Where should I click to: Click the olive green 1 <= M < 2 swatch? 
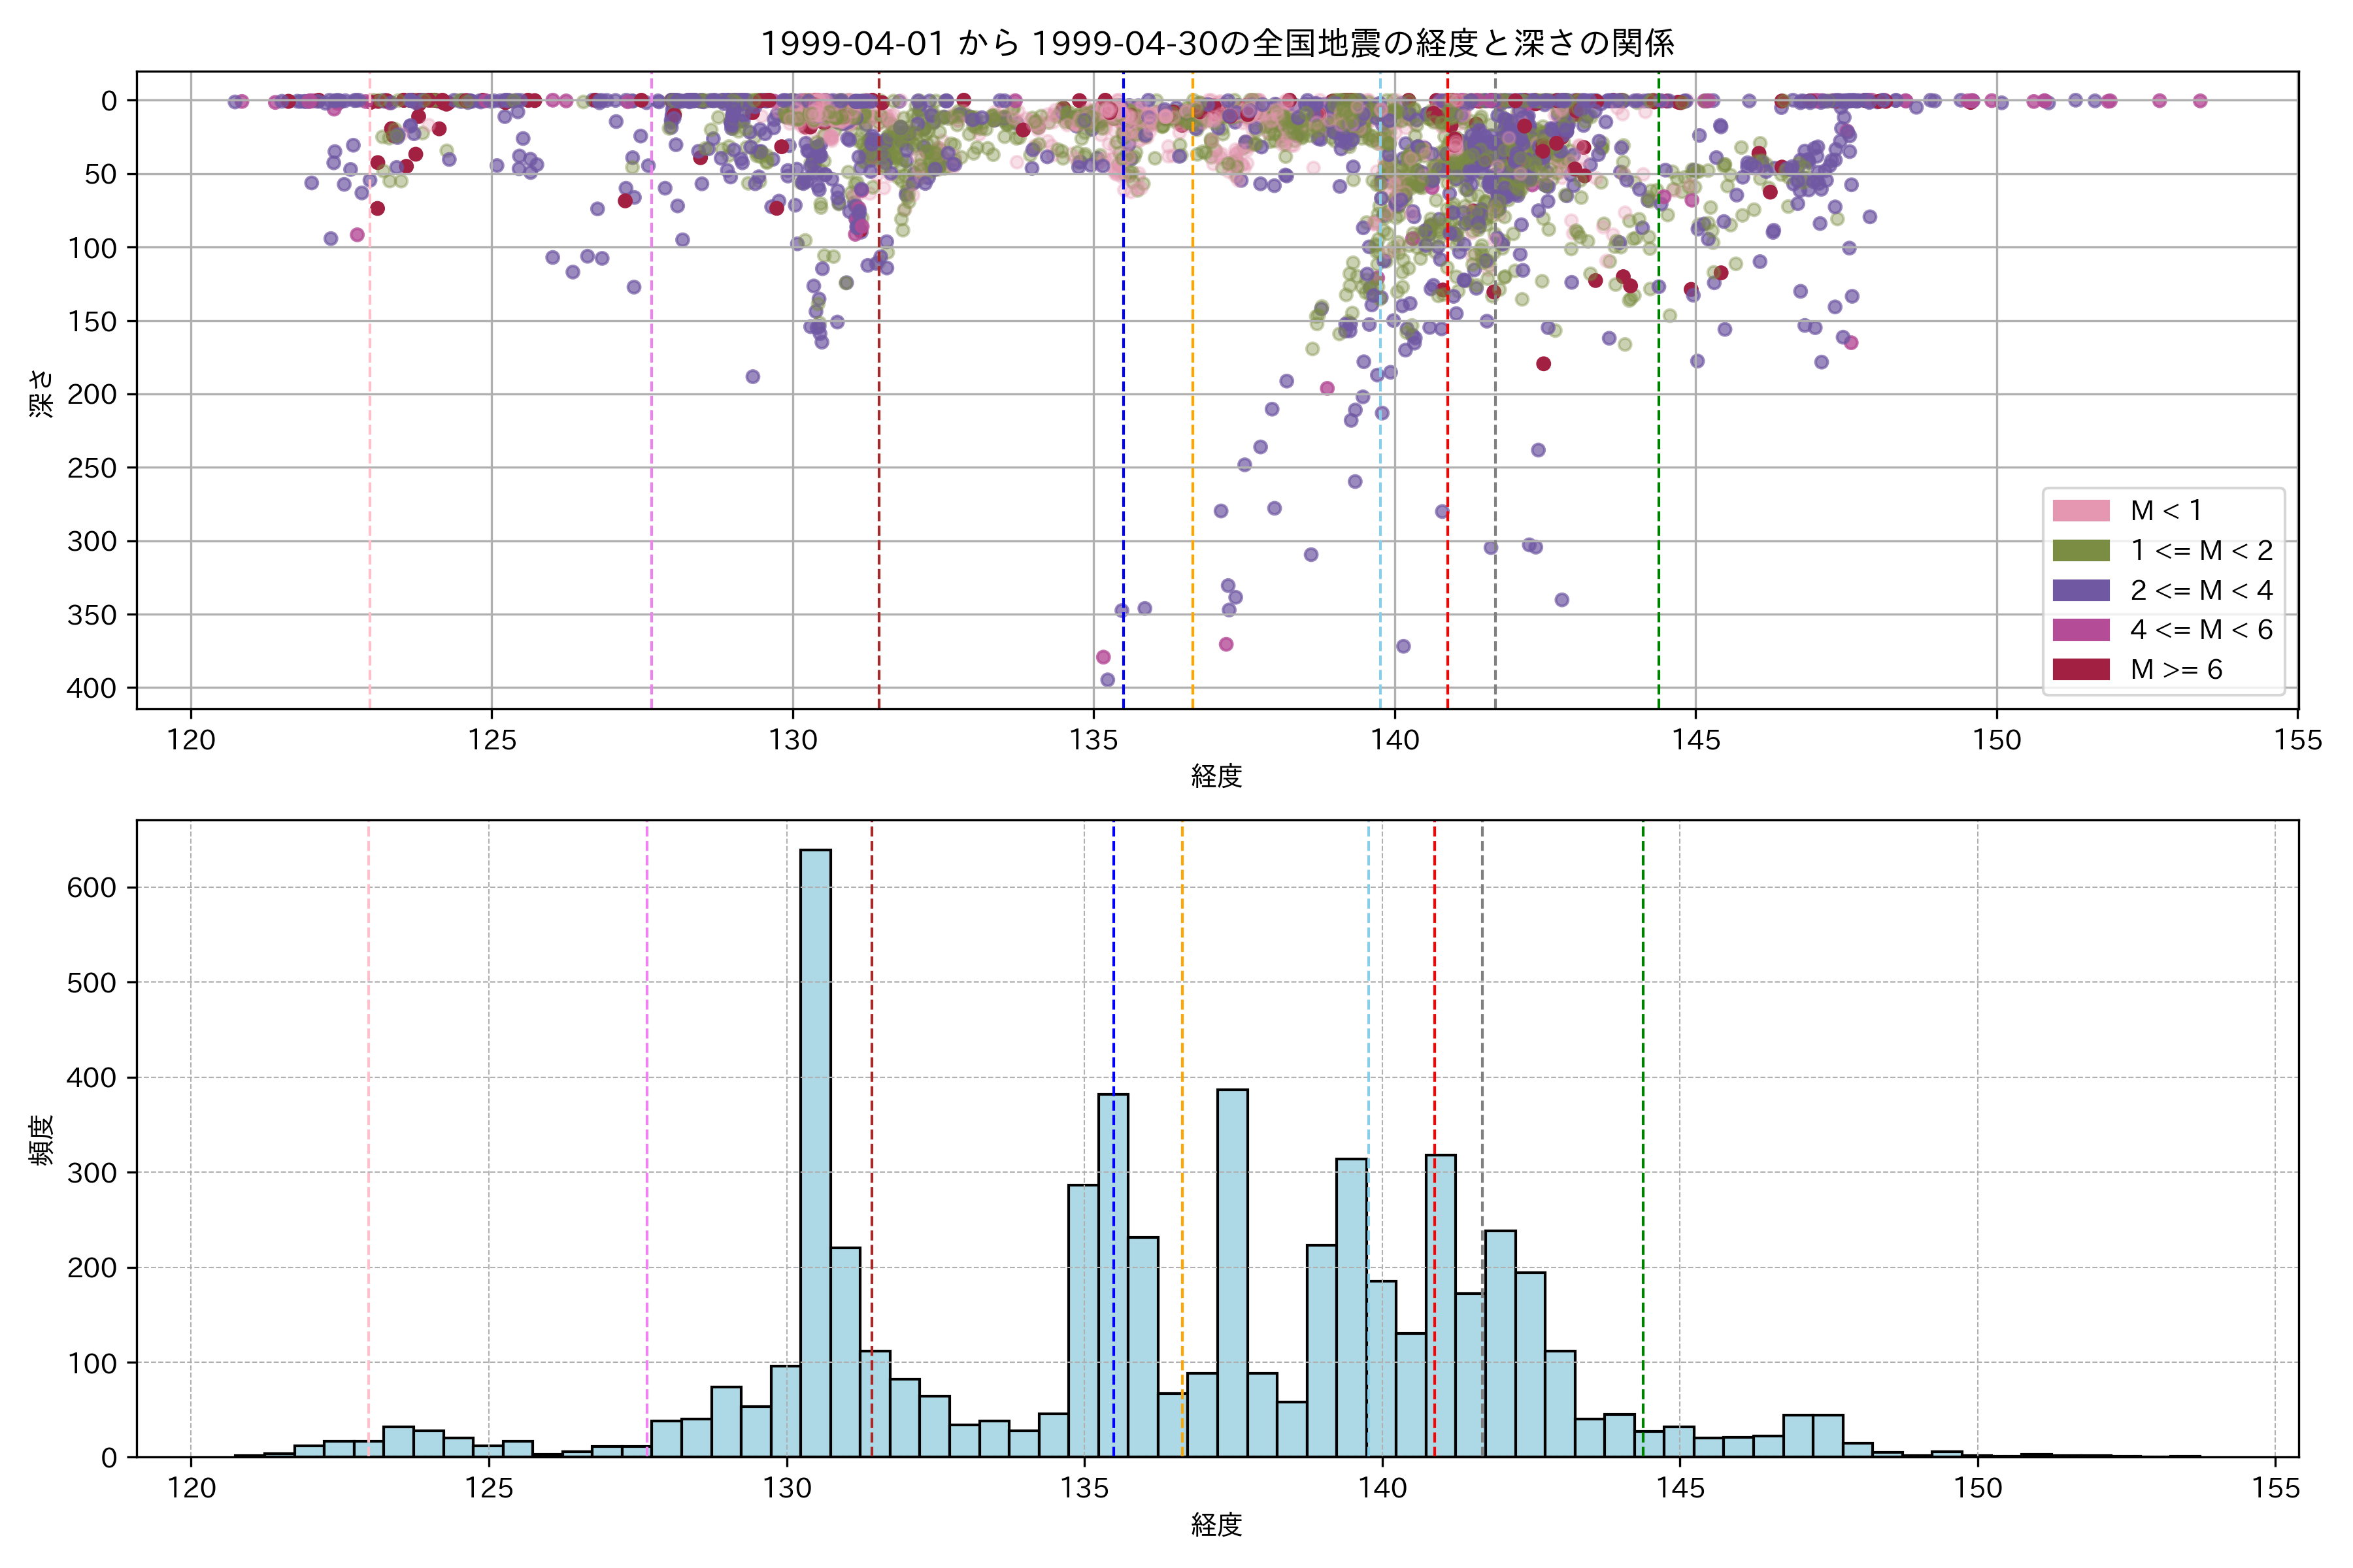click(x=2081, y=551)
